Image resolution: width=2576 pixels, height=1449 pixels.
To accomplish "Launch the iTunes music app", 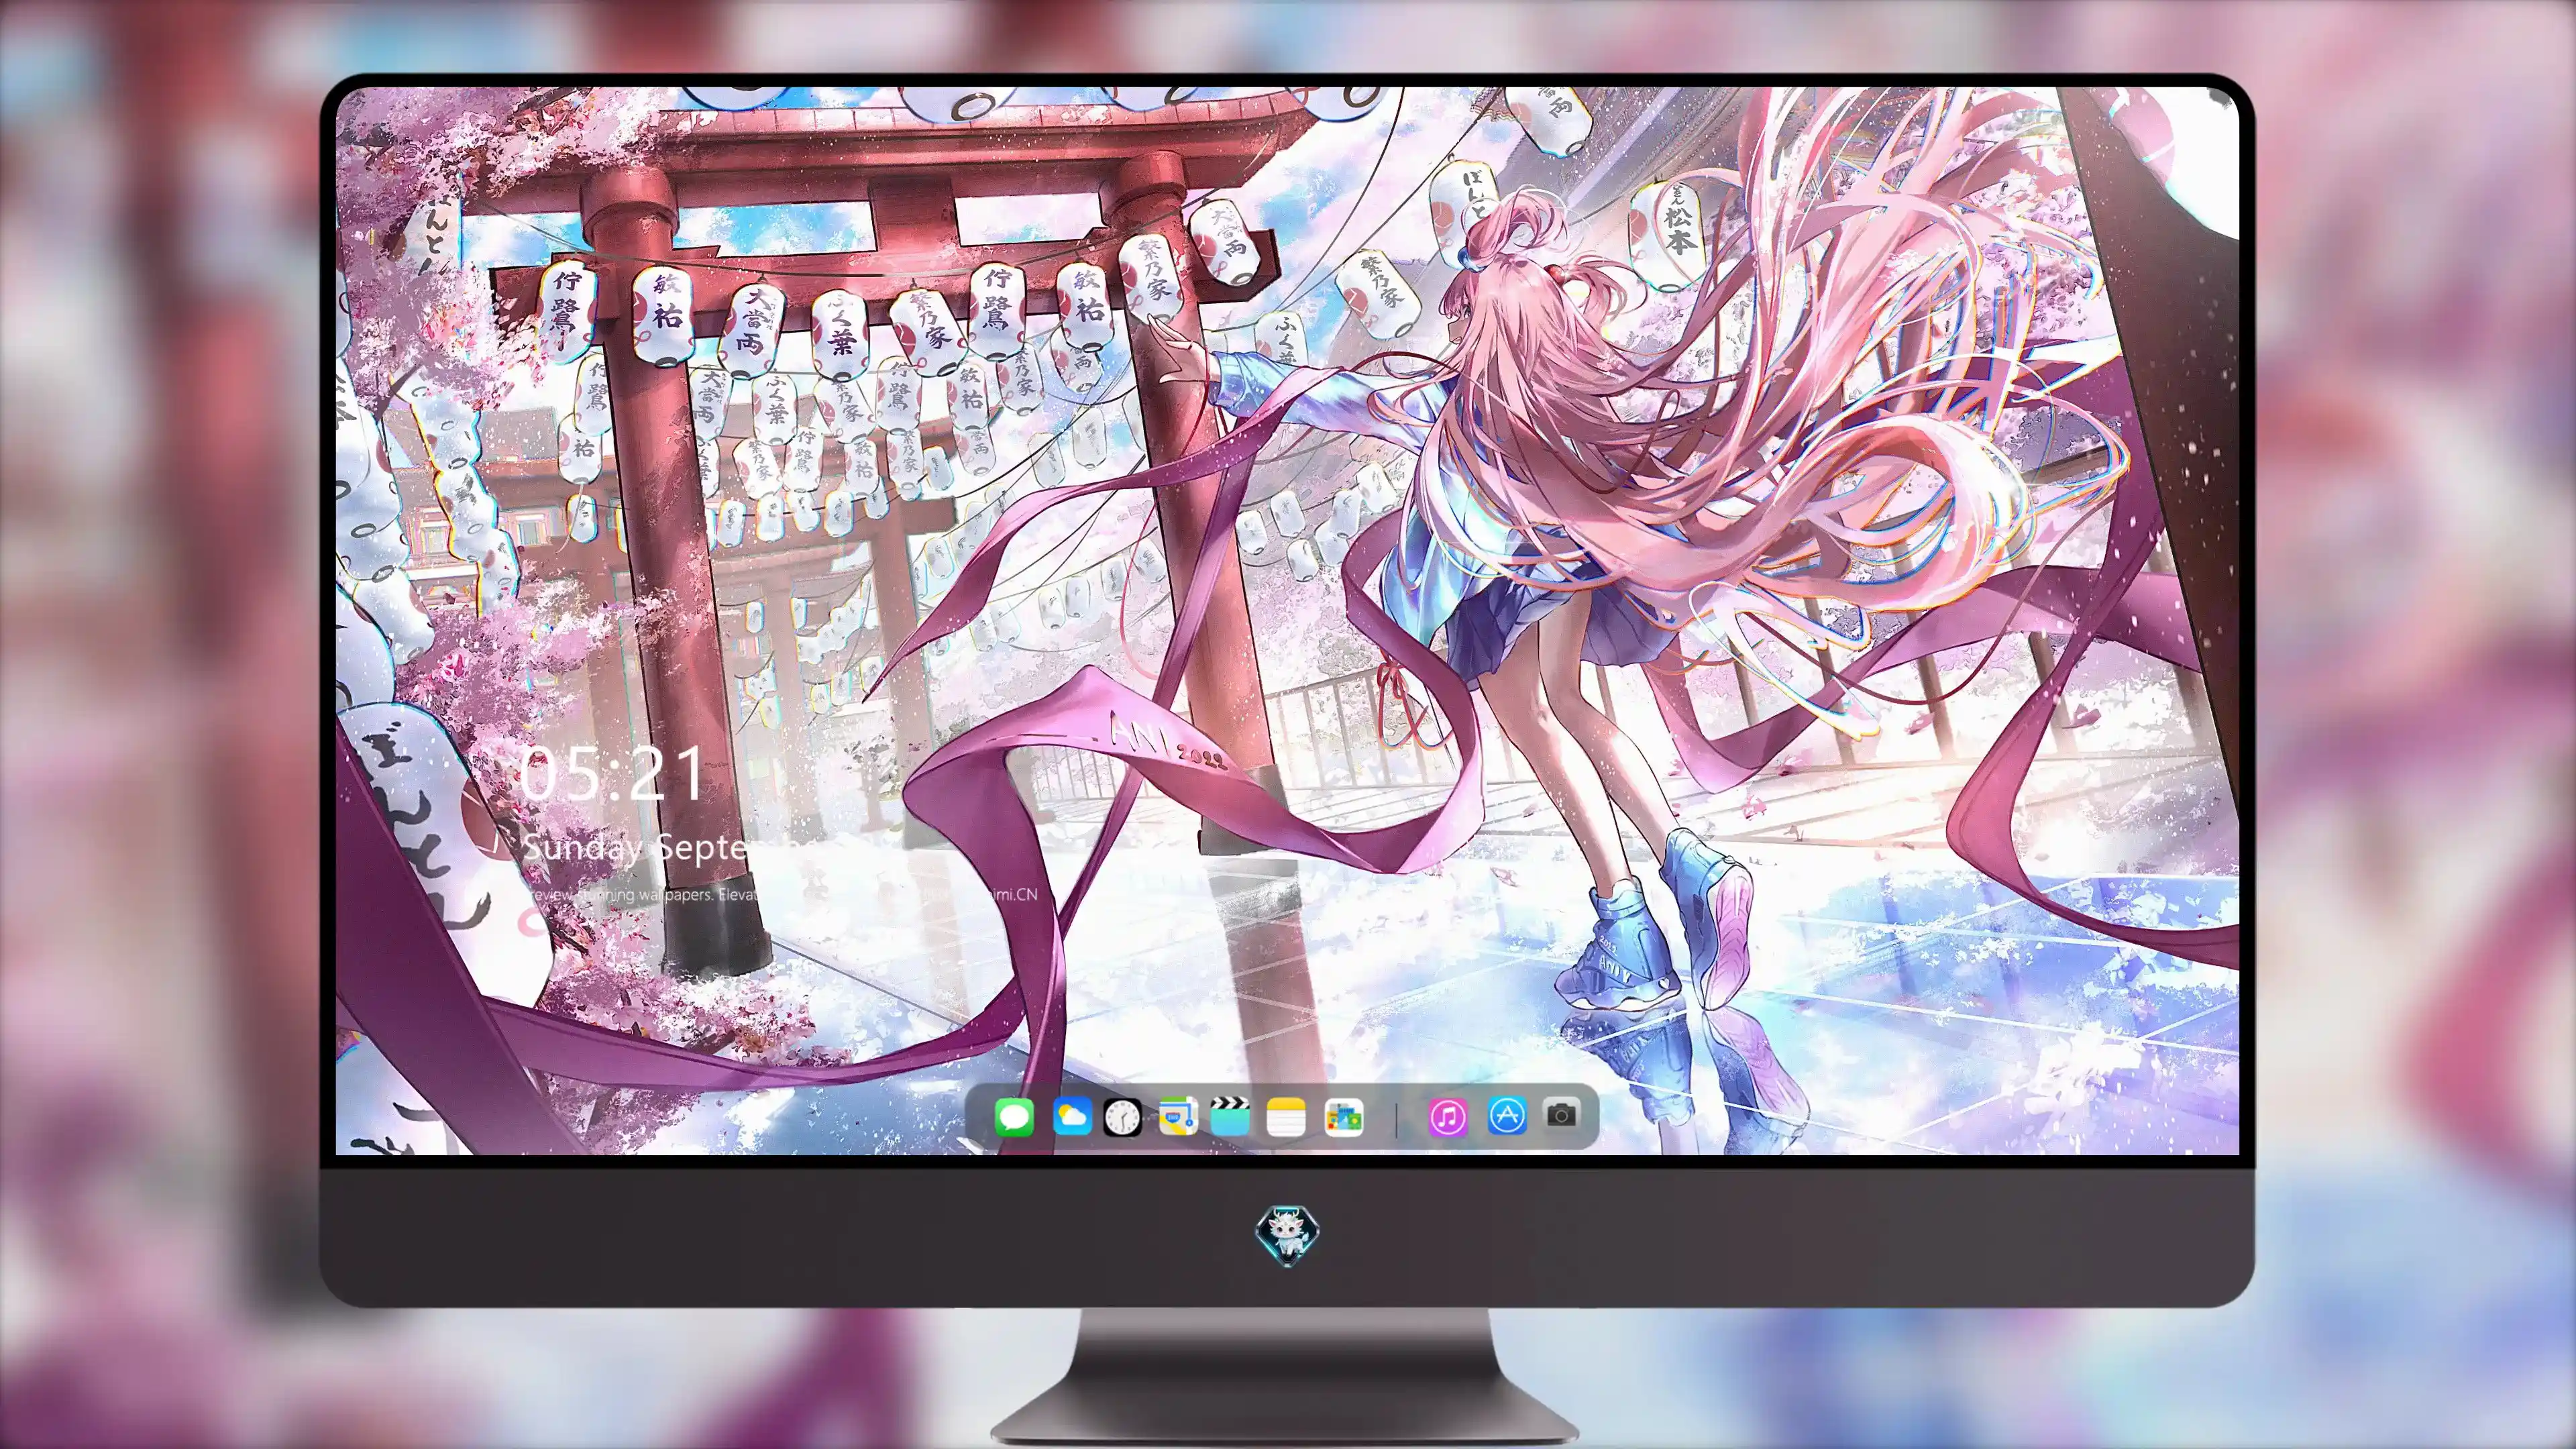I will tap(1448, 1116).
